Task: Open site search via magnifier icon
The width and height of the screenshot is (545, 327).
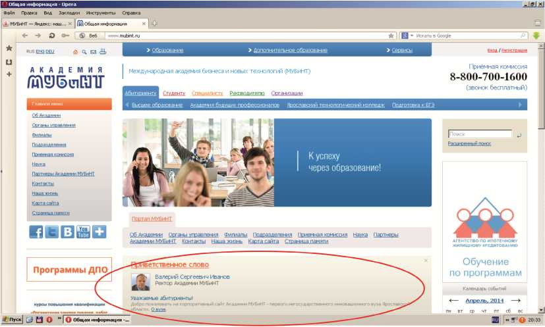Action: pos(84,52)
